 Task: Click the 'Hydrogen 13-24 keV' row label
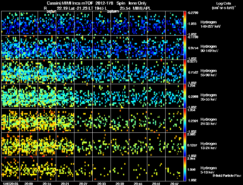point(209,146)
